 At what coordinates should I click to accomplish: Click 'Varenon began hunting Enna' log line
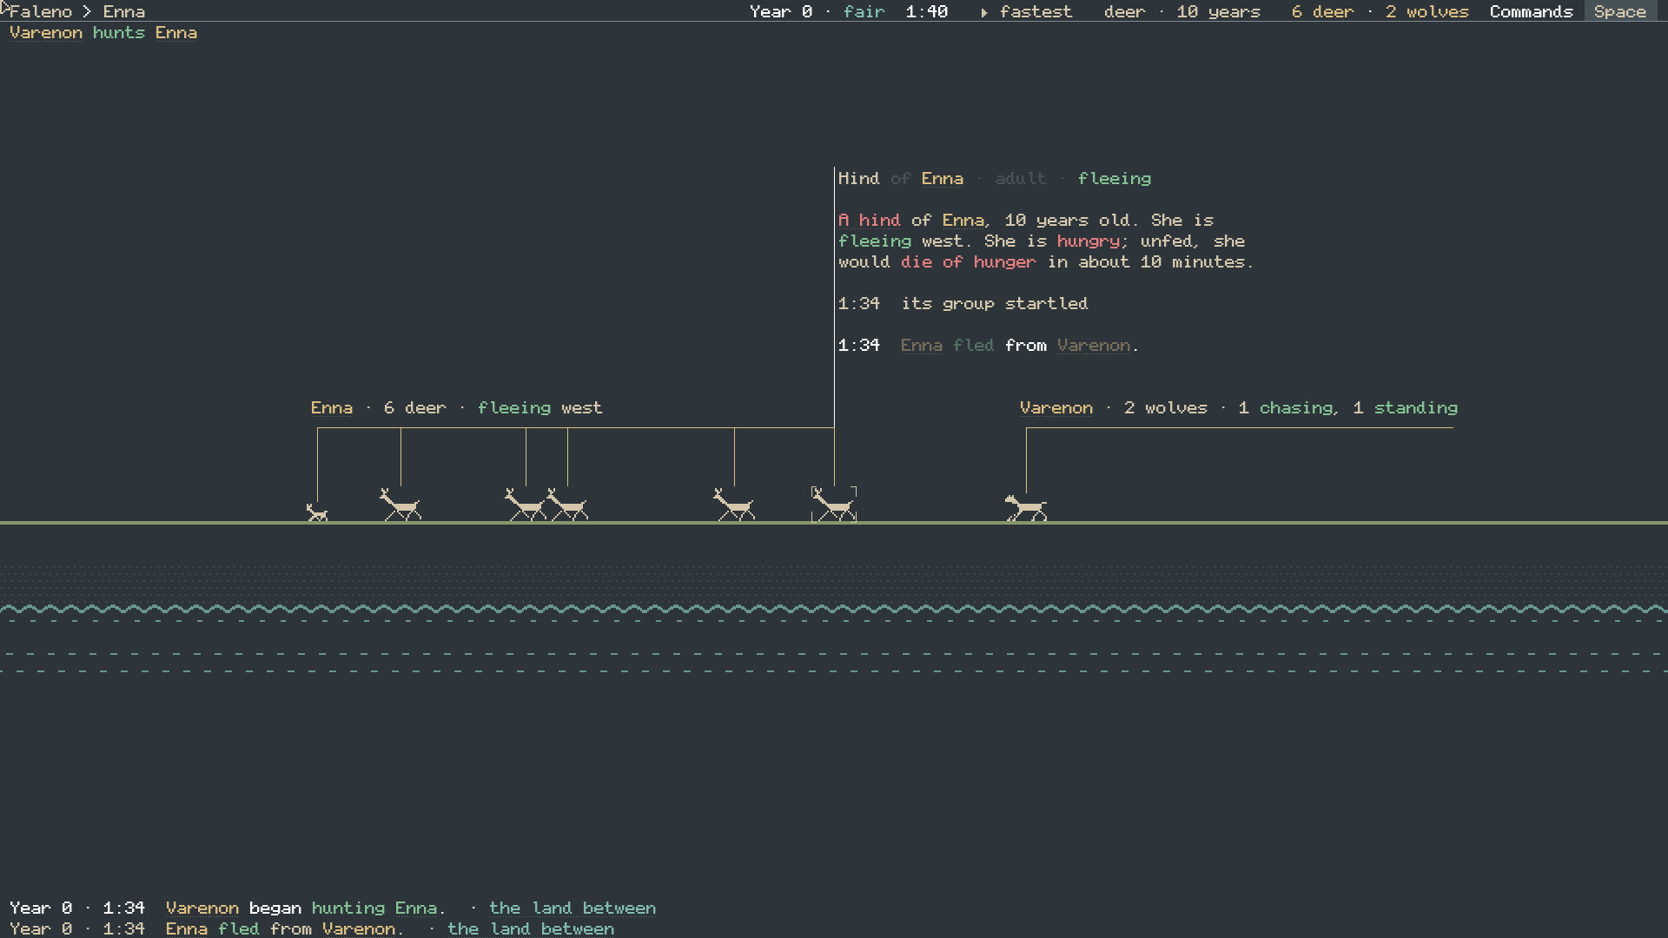306,908
